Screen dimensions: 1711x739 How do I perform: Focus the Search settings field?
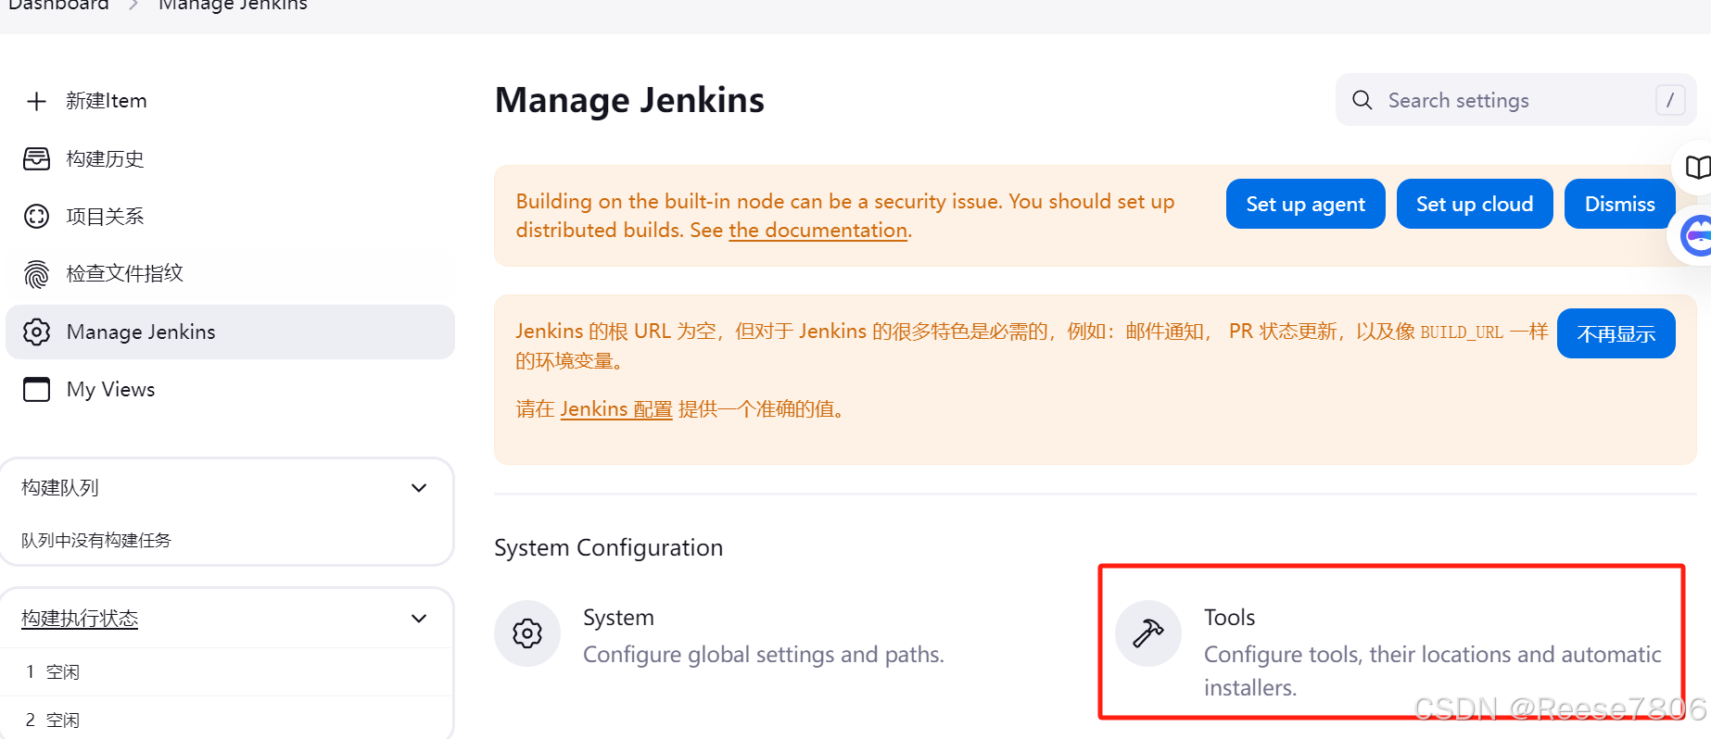1515,100
